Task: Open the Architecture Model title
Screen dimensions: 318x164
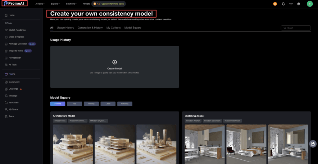Action: [64, 116]
